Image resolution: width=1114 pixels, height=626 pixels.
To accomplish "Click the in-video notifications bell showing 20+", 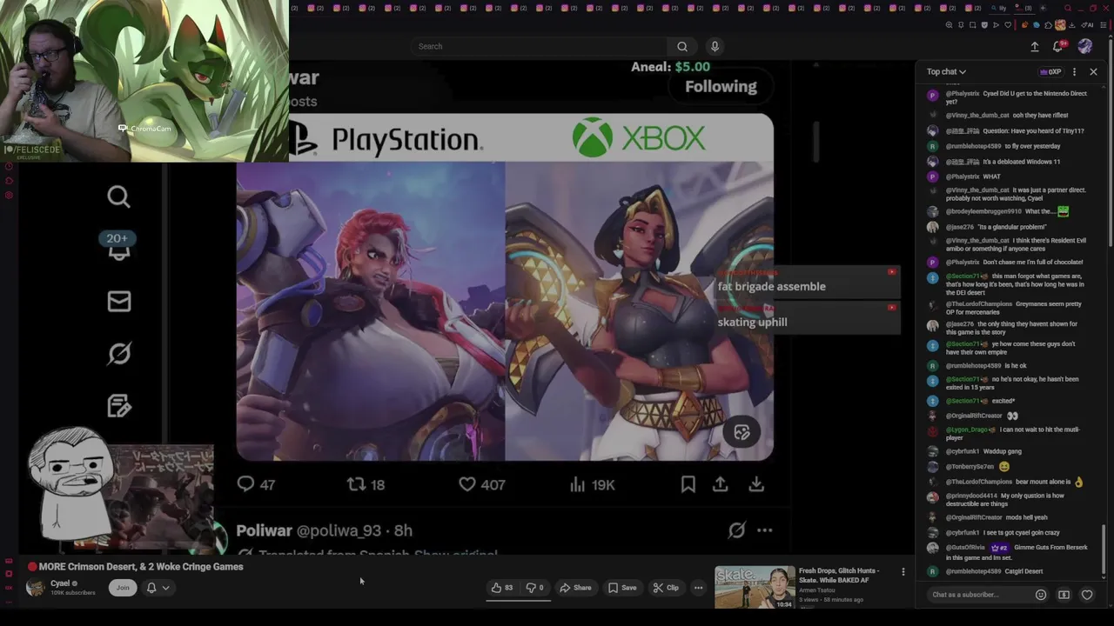I will (118, 246).
